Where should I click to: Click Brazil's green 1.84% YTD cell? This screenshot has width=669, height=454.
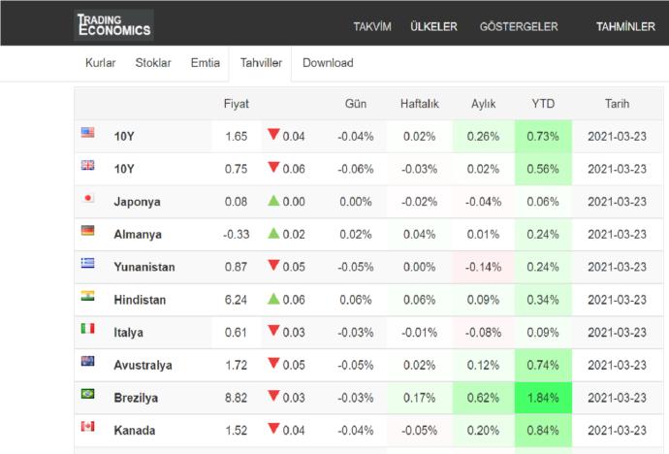coord(543,398)
